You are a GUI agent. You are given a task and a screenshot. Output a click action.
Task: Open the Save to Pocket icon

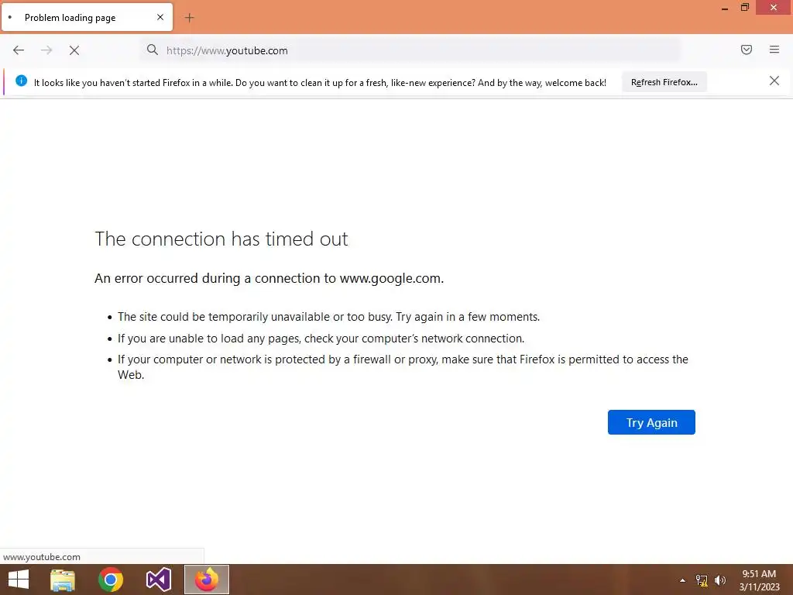point(746,50)
